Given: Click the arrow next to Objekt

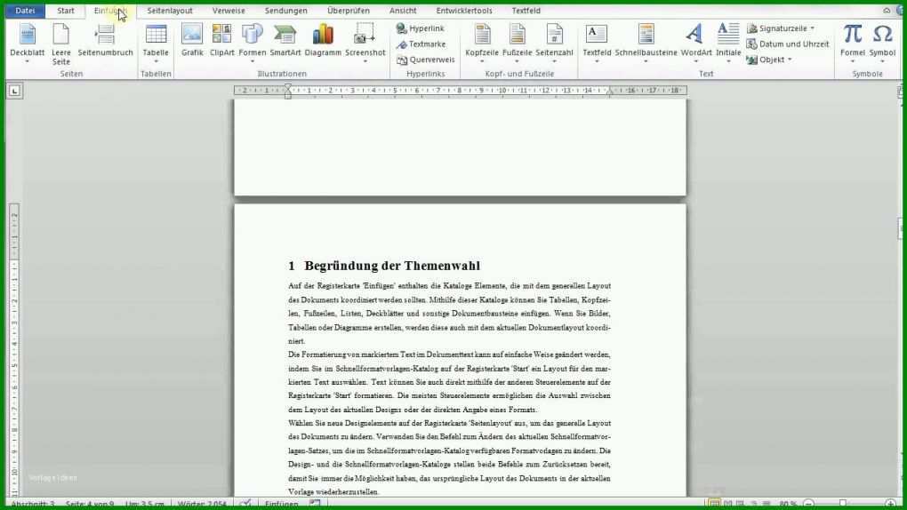Looking at the screenshot, I should click(790, 60).
